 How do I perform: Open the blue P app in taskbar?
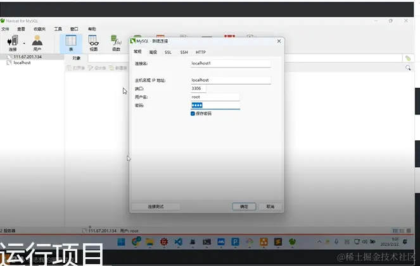point(235,242)
